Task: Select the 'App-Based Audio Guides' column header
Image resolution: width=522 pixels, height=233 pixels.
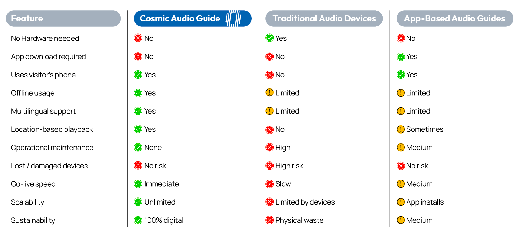Action: click(455, 18)
